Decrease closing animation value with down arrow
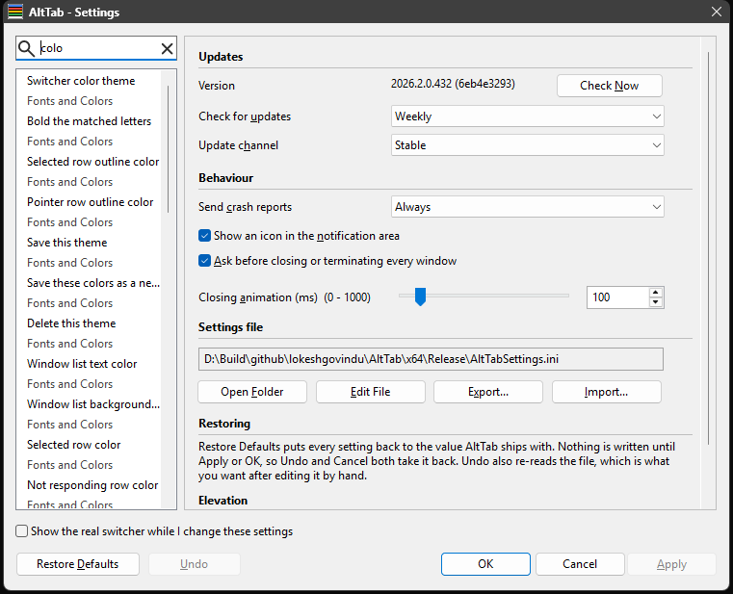The image size is (733, 594). 655,302
